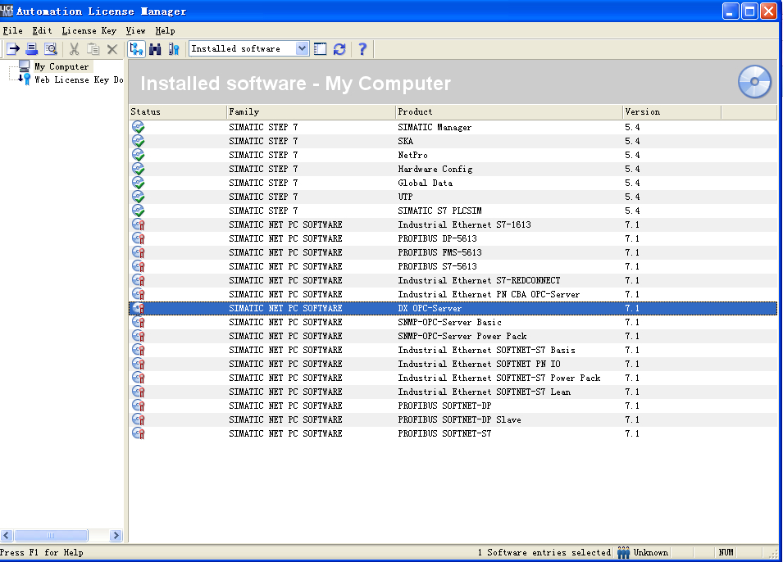Sort by the Product column header
Viewport: 783px width, 562px height.
(508, 111)
